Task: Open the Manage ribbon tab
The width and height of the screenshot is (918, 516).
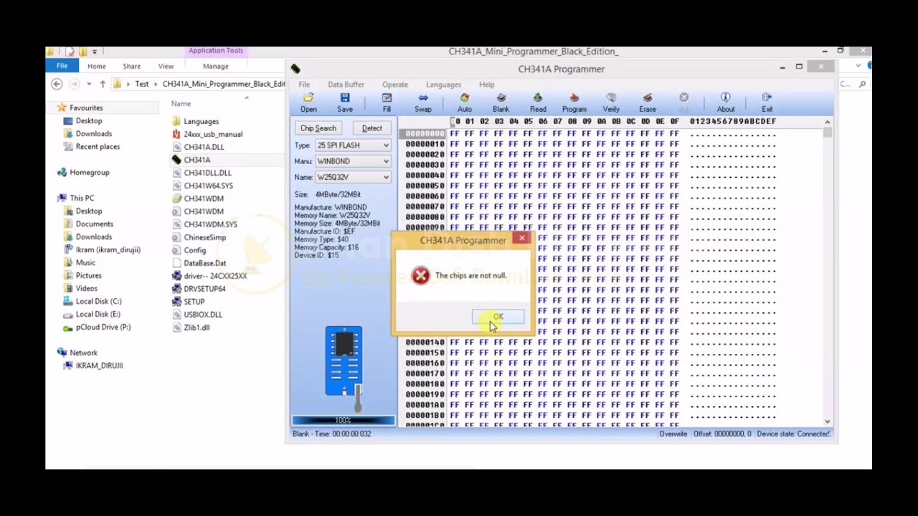Action: point(216,66)
